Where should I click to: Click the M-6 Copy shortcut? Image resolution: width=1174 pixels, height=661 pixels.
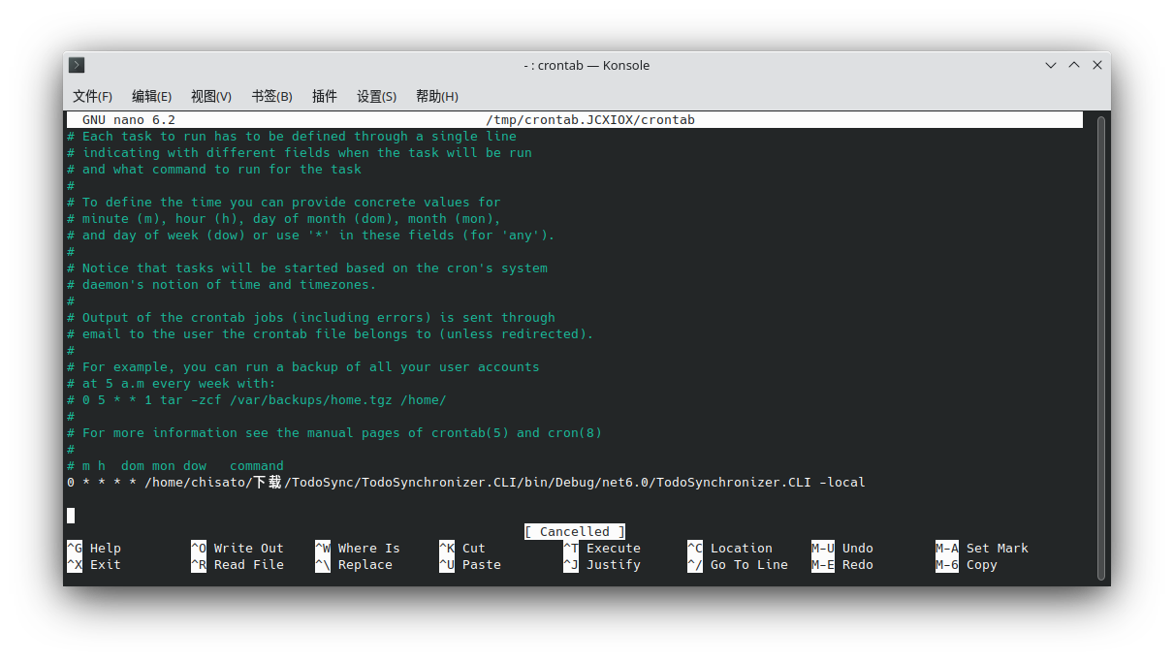(x=967, y=565)
